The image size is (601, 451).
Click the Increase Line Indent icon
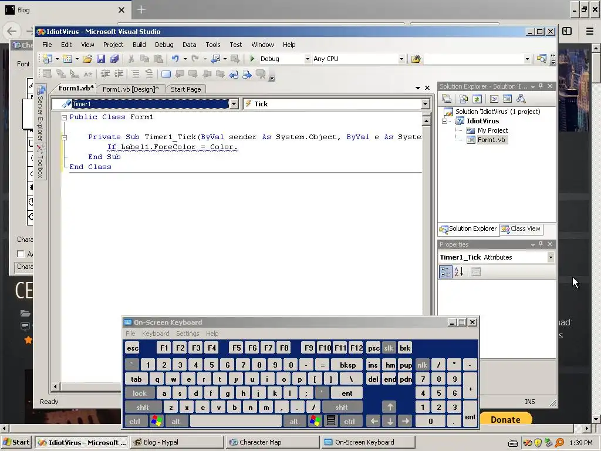(x=119, y=74)
